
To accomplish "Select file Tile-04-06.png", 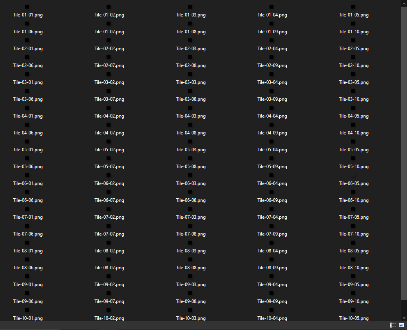I will coord(28,133).
